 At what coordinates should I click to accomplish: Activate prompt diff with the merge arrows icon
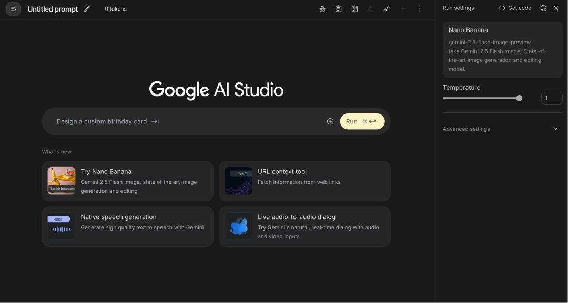387,8
